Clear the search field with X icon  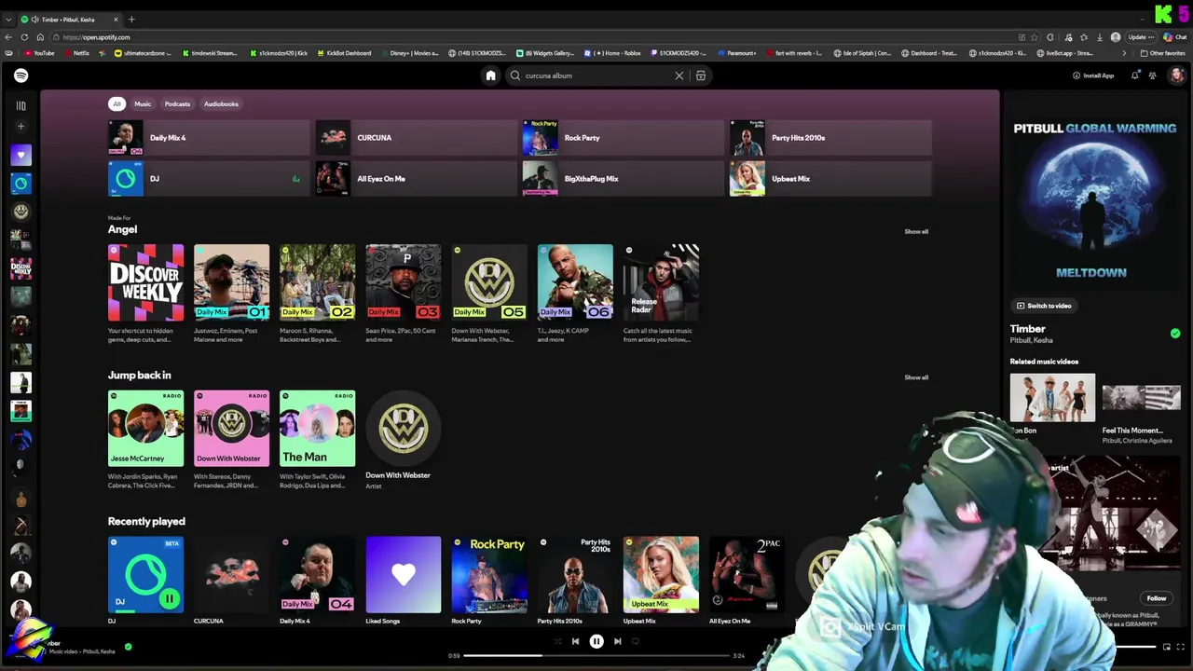(679, 75)
